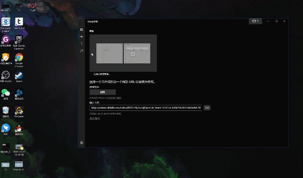Select the Google Chrome desktop shortcut
Image resolution: width=303 pixels, height=178 pixels.
pos(19,60)
